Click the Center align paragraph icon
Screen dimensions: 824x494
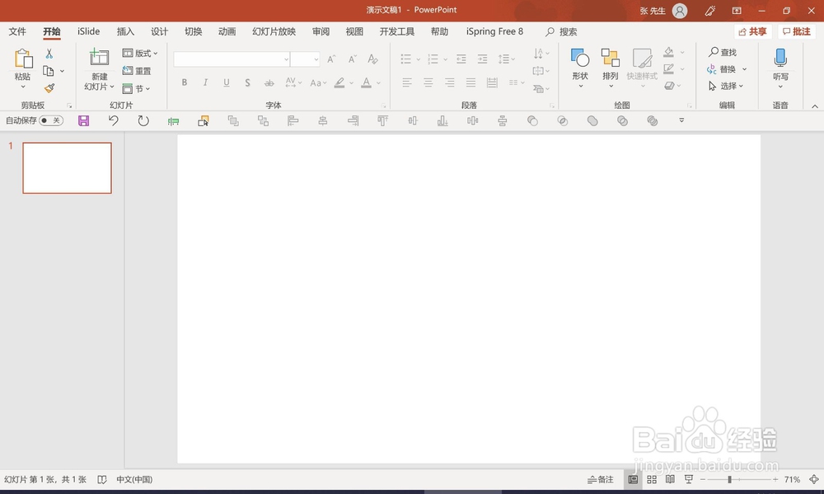[x=428, y=82]
